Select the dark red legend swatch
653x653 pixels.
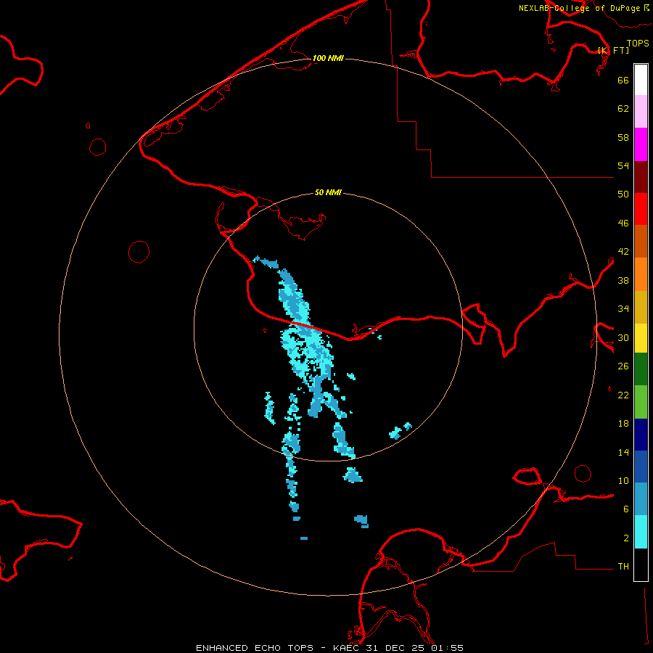tap(641, 176)
